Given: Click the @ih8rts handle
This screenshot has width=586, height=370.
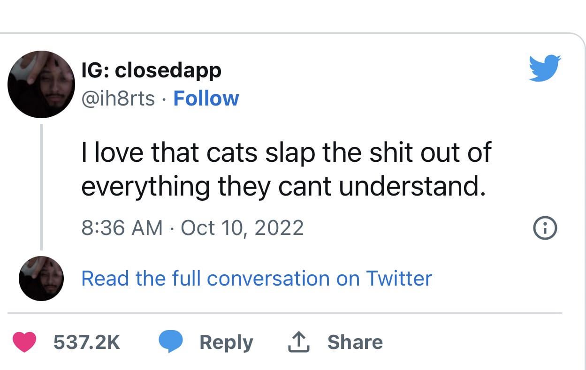Looking at the screenshot, I should [x=118, y=98].
